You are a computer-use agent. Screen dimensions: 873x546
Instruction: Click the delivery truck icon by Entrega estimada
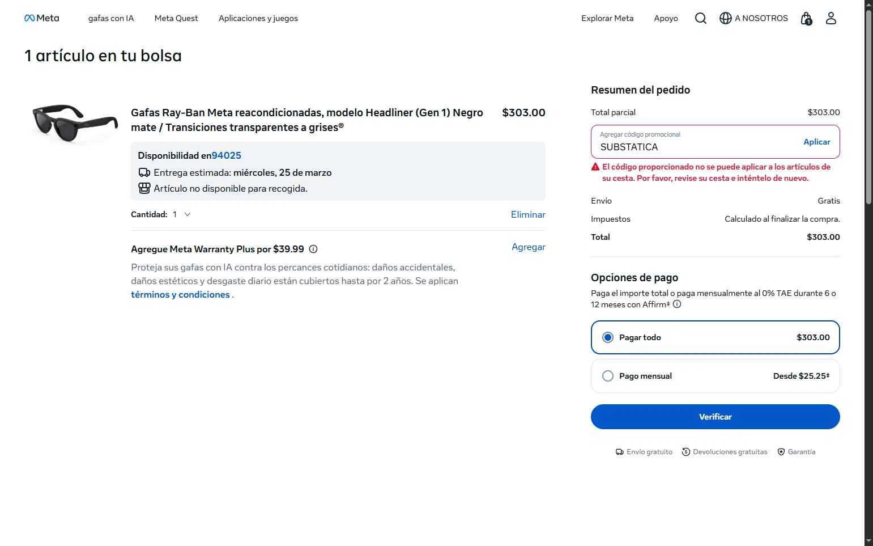[144, 172]
